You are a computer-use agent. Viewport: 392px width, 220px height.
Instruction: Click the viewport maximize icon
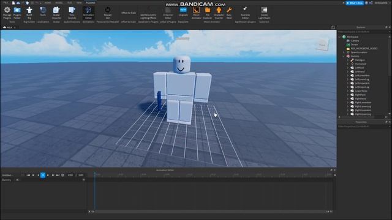(333, 28)
